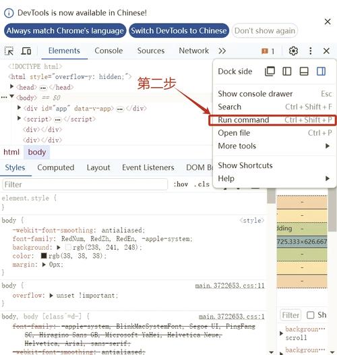Open DevTools settings gear icon
The height and width of the screenshot is (355, 337).
[x=293, y=51]
